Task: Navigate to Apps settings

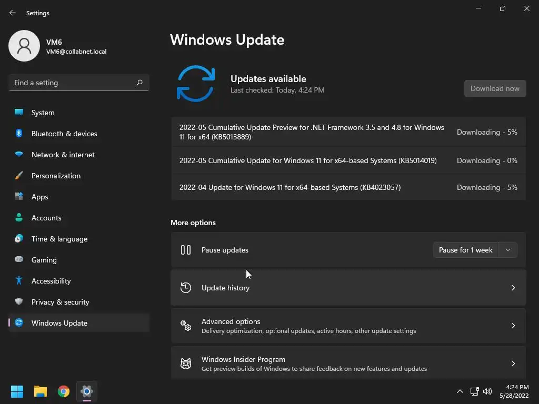Action: 79,197
